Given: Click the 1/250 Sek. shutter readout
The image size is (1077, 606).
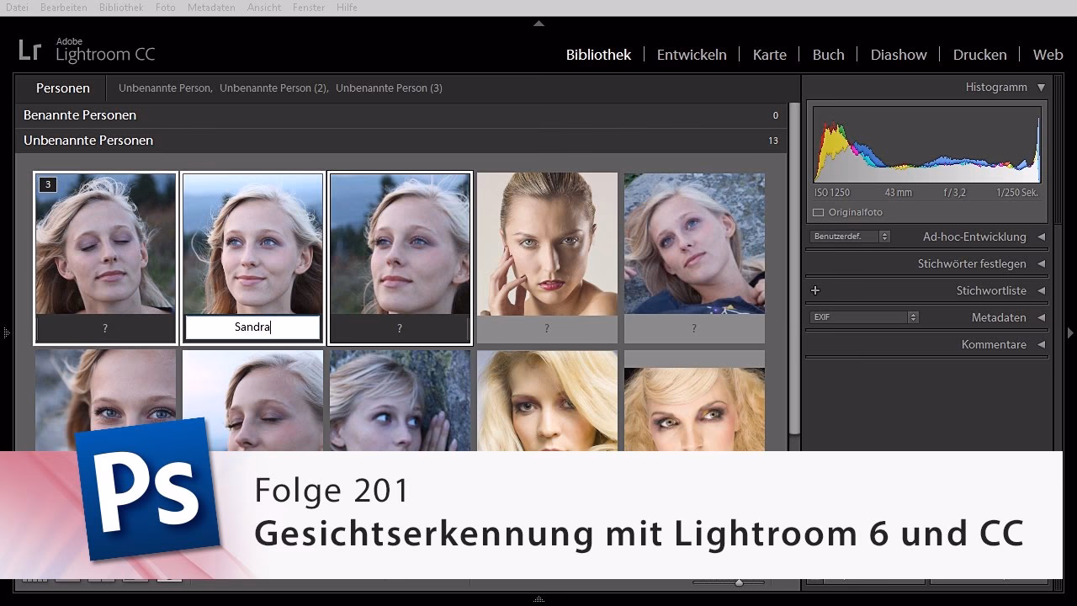Looking at the screenshot, I should click(x=1017, y=193).
